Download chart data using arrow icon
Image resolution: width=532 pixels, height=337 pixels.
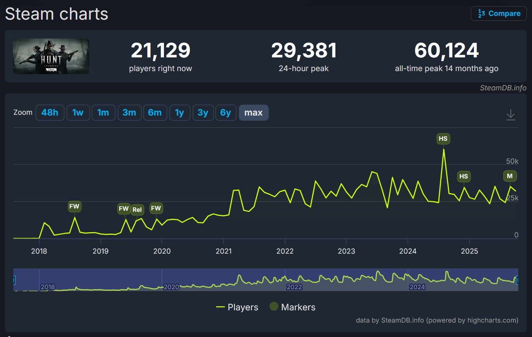[511, 115]
